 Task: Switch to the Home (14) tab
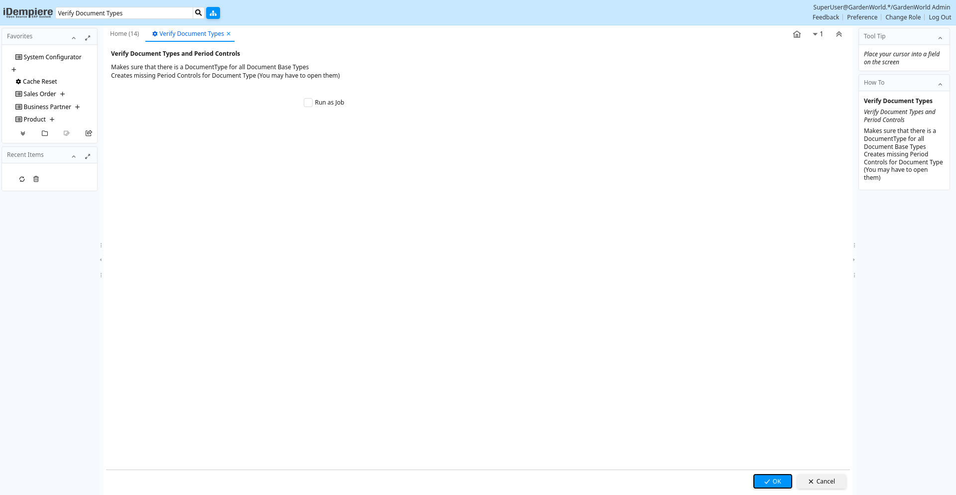(x=124, y=34)
